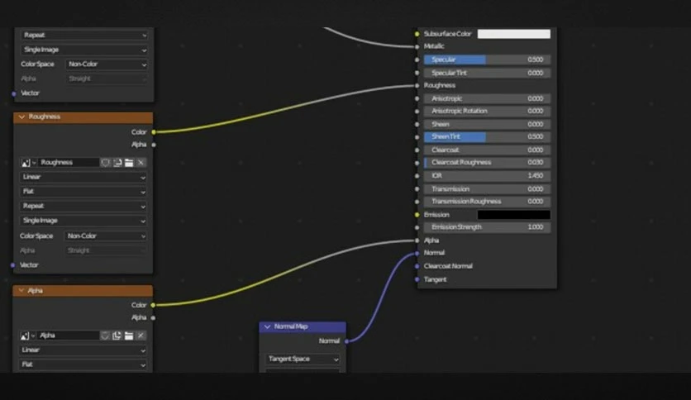This screenshot has height=400, width=691.
Task: Open the Color Space dropdown in the Roughness node
Action: pyautogui.click(x=106, y=236)
